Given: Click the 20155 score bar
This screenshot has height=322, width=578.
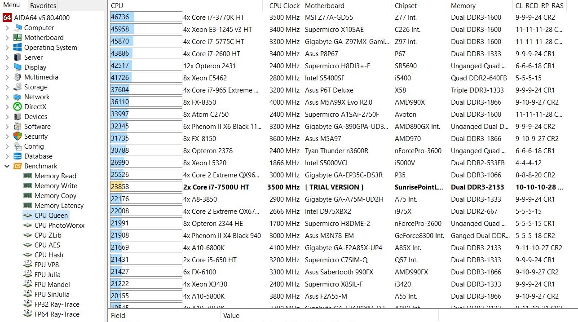Looking at the screenshot, I should (x=146, y=296).
